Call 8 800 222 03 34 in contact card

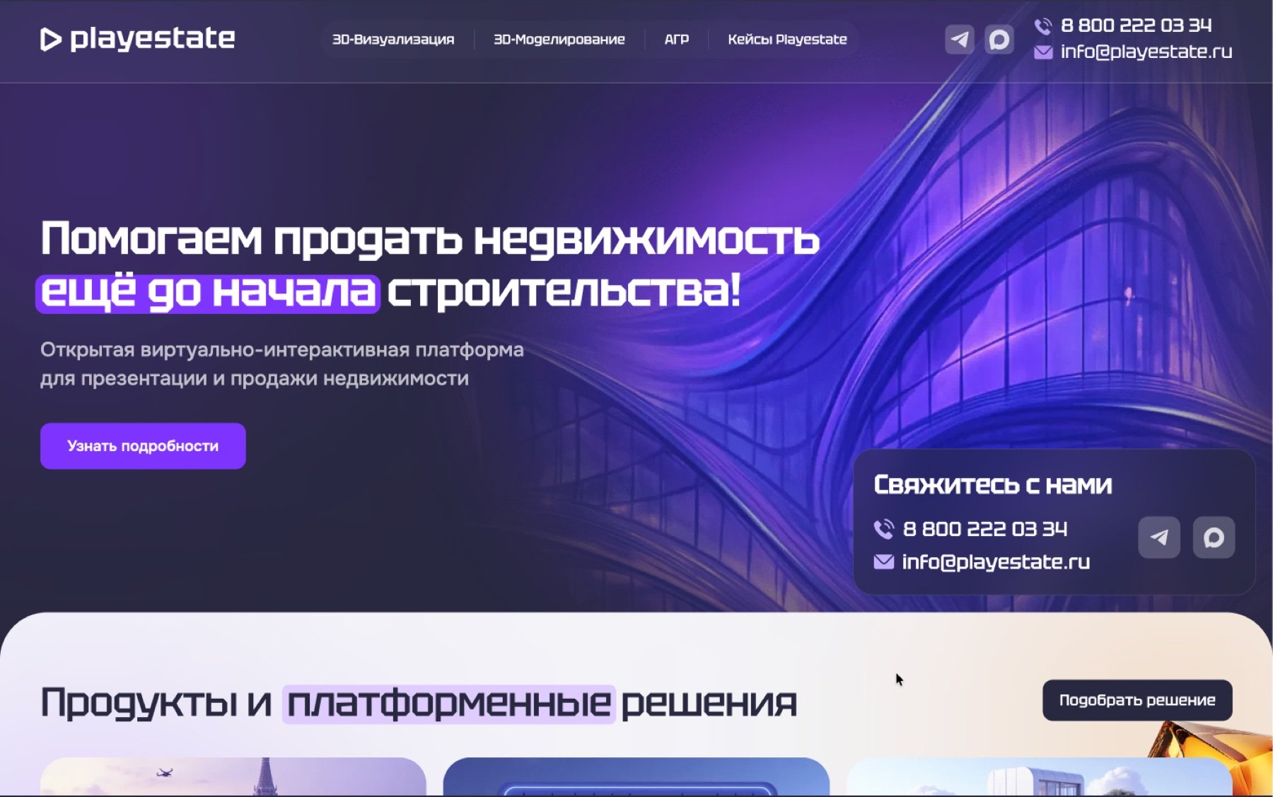coord(985,529)
